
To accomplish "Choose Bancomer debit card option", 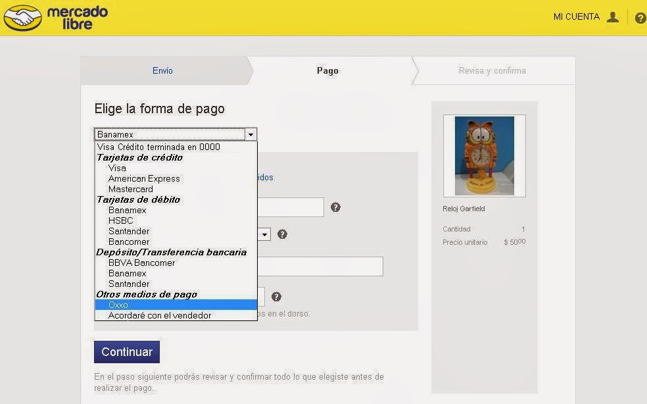I will 129,241.
